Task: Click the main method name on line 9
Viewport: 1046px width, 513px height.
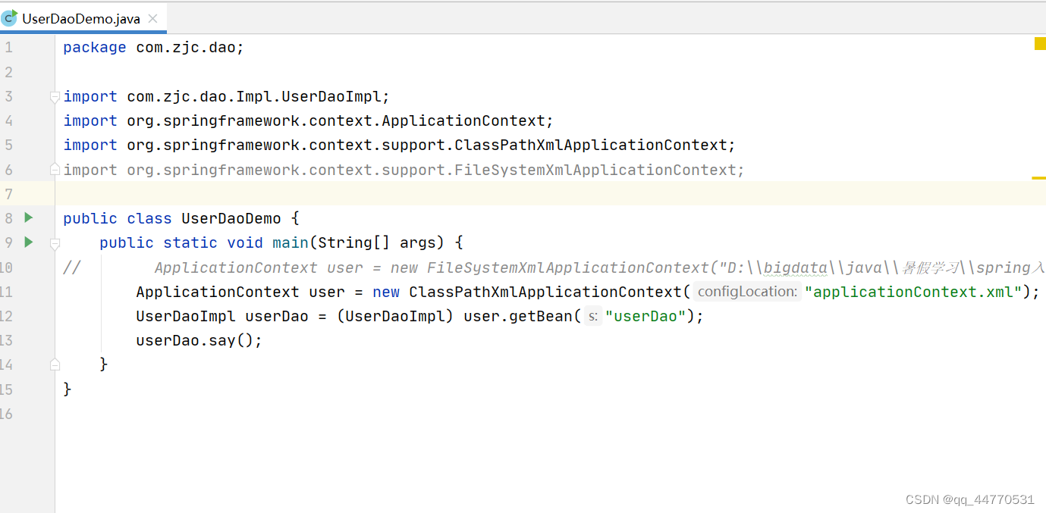Action: tap(291, 242)
